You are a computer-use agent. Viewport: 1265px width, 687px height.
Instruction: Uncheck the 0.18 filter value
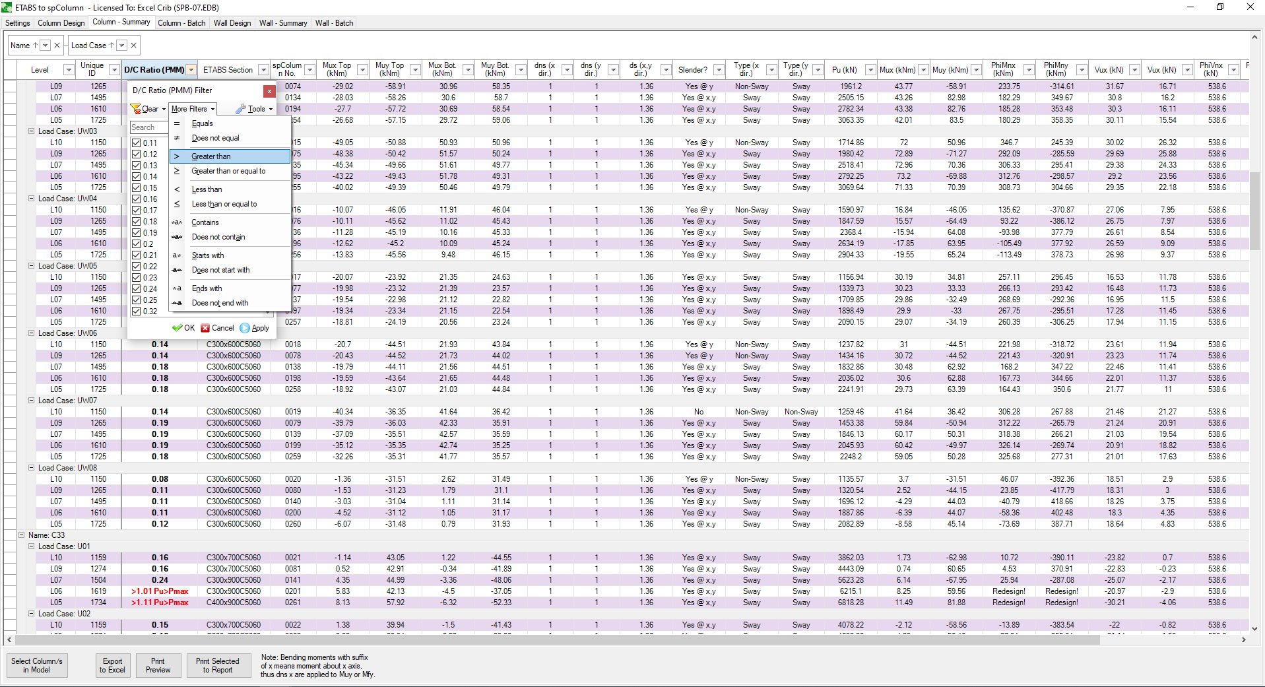136,221
